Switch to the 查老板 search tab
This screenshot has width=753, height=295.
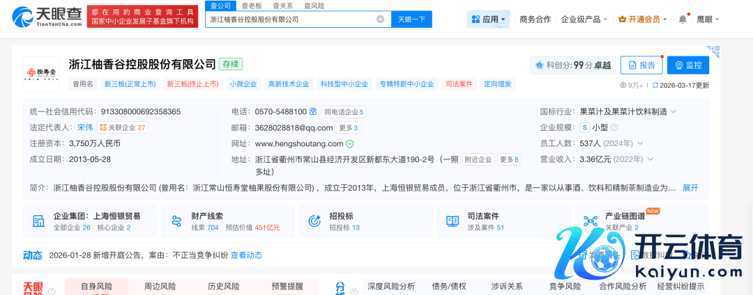click(252, 6)
